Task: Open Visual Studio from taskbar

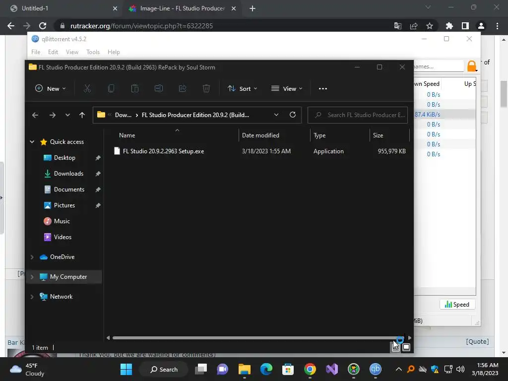Action: (332, 369)
